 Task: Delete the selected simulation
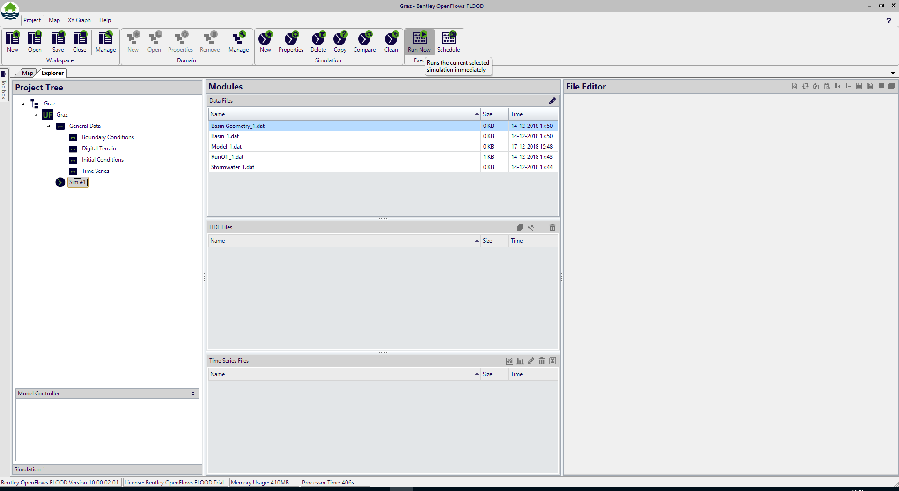click(x=318, y=42)
